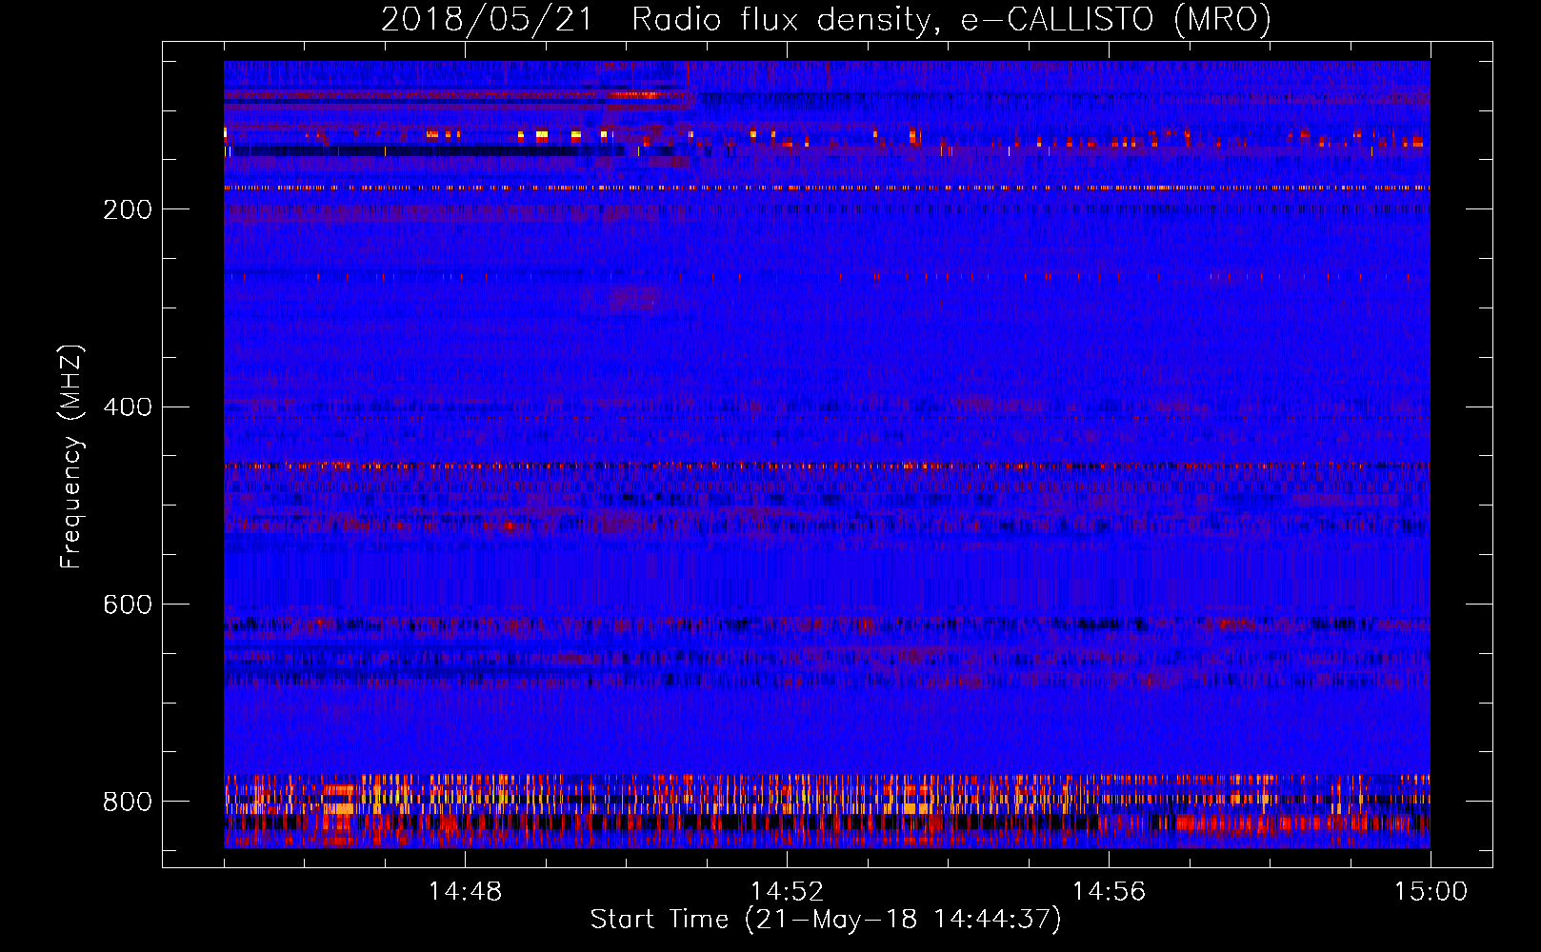Select the 'Frequency (MHZ)' axis label
This screenshot has width=1541, height=952.
(x=71, y=457)
